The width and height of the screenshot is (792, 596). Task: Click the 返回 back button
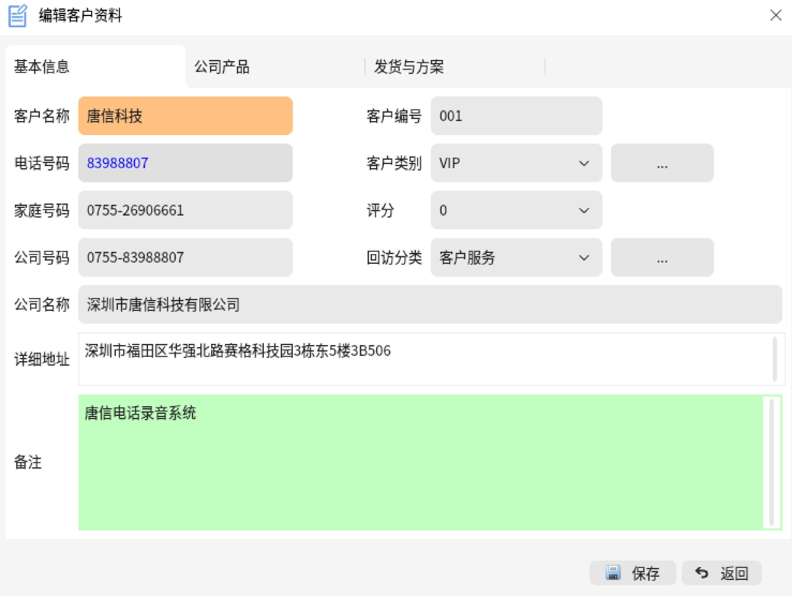tap(722, 573)
